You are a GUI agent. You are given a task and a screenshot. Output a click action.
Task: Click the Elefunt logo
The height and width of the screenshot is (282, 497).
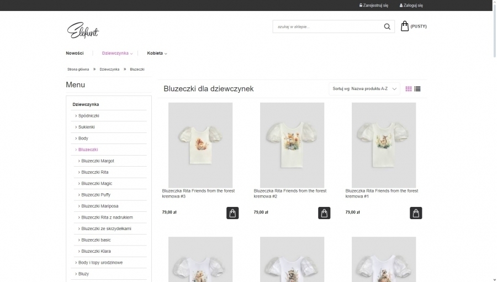(x=83, y=30)
